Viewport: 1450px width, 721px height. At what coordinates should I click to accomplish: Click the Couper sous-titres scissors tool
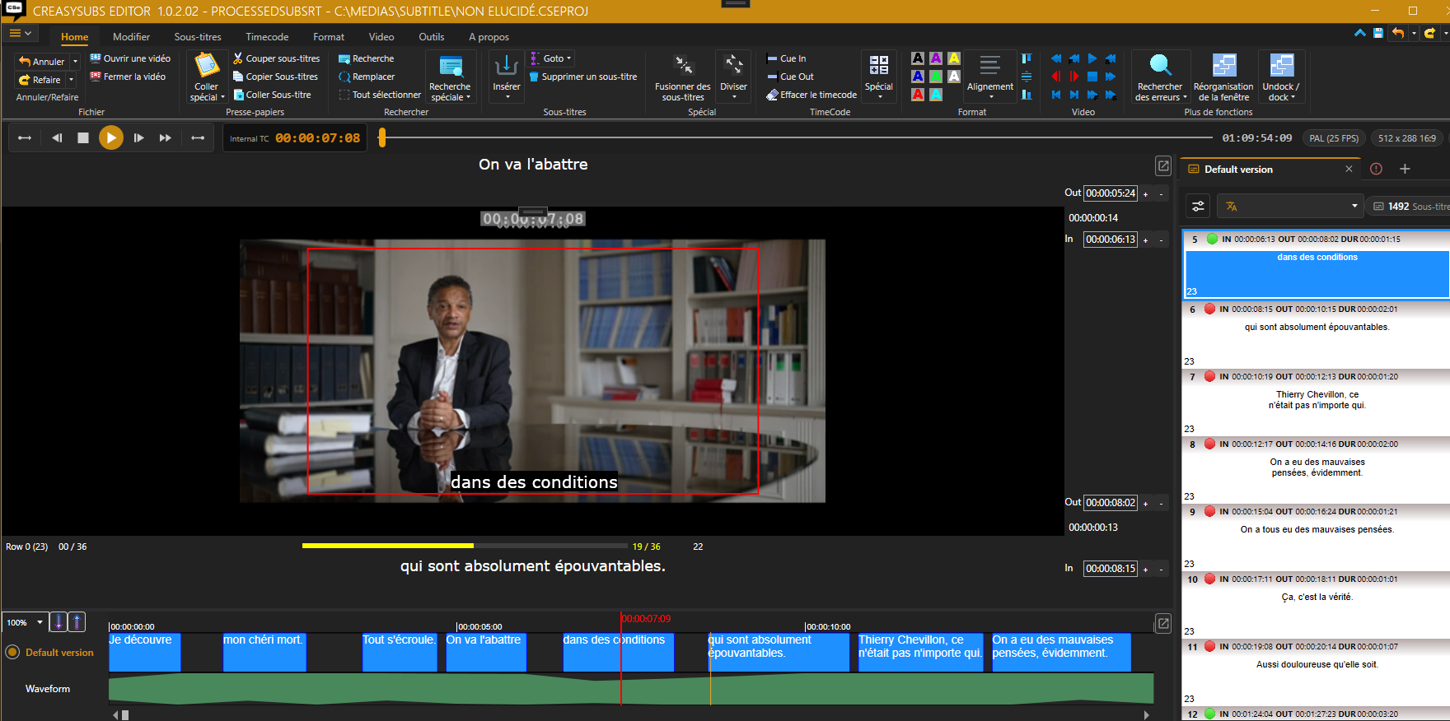click(276, 58)
